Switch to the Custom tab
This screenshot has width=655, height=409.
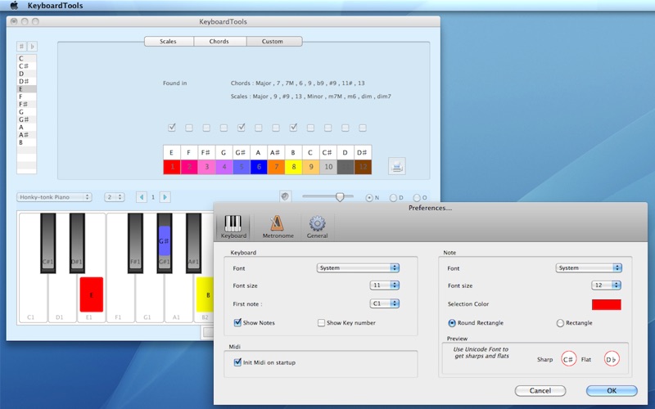pyautogui.click(x=273, y=42)
